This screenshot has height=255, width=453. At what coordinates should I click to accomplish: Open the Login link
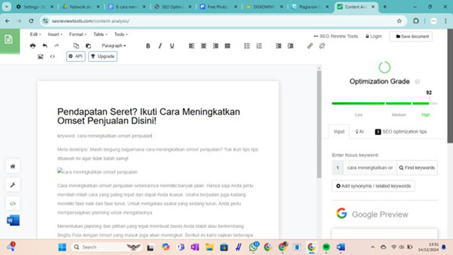[x=373, y=36]
